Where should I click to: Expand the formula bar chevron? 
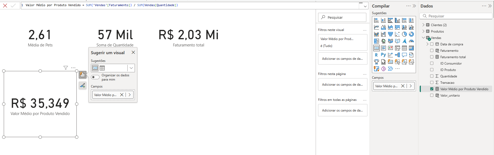[365, 6]
